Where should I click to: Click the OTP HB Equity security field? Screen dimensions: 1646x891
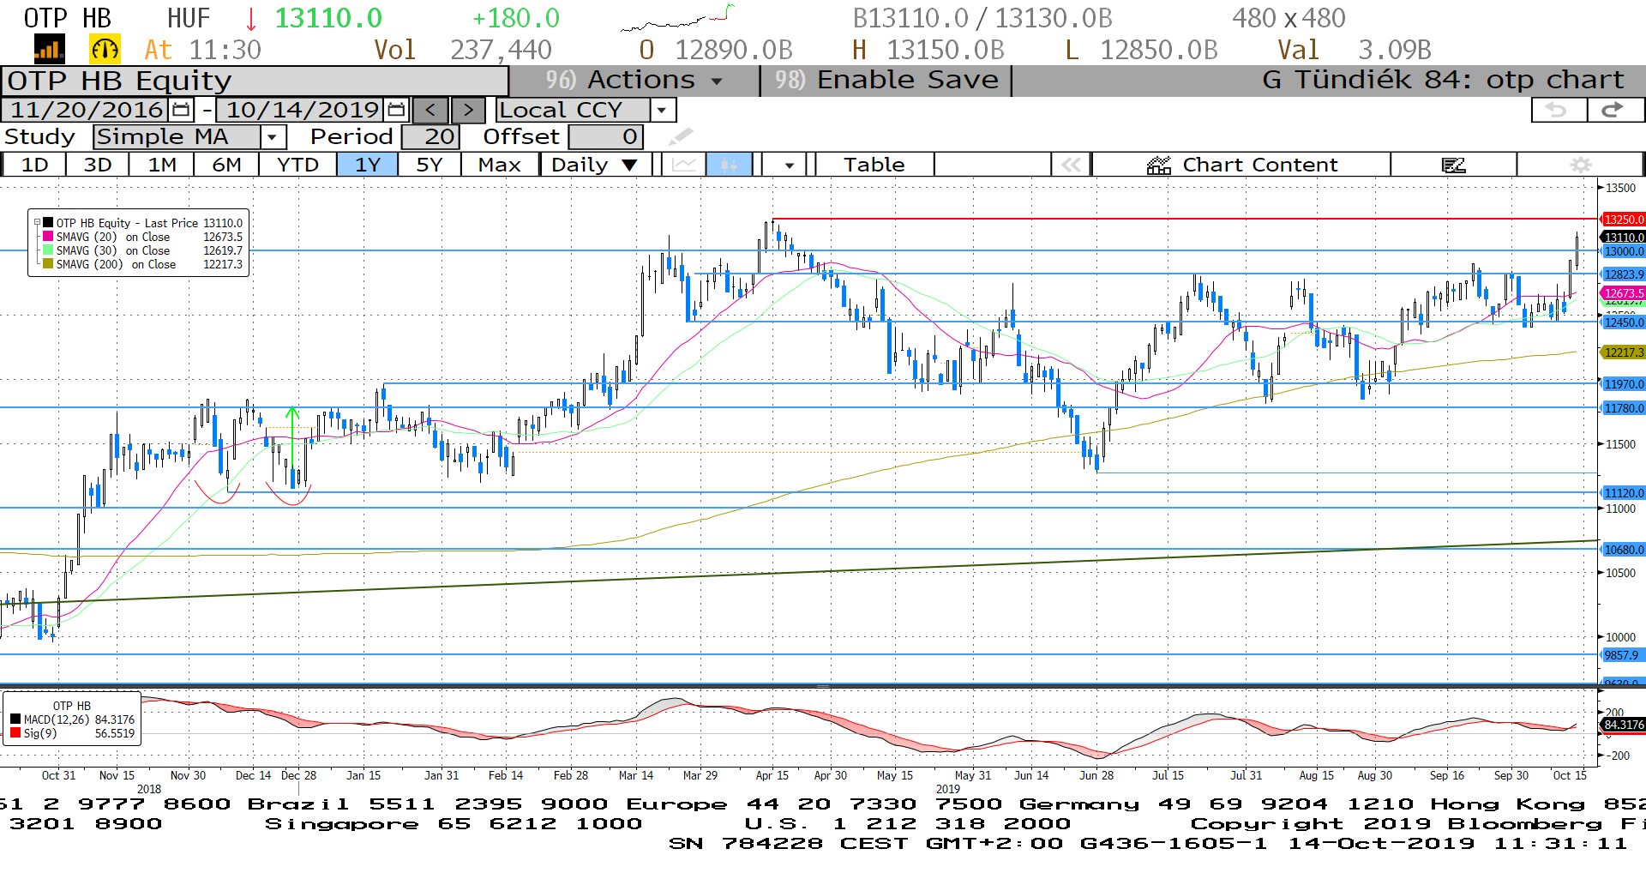[x=255, y=81]
